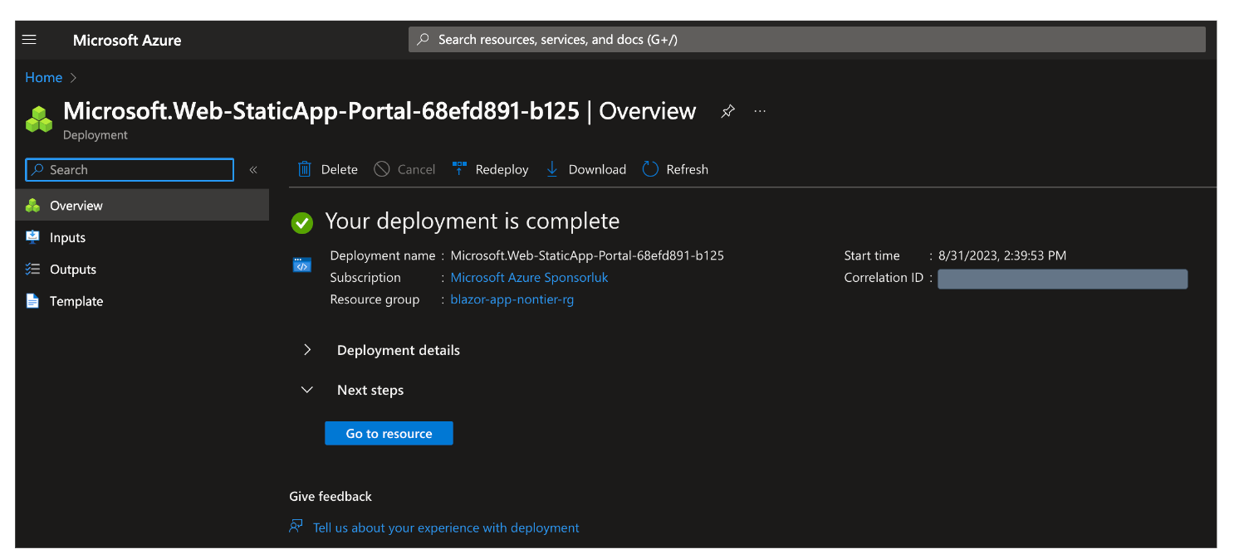Open more options via the ellipsis icon
The height and width of the screenshot is (559, 1239).
(x=759, y=110)
